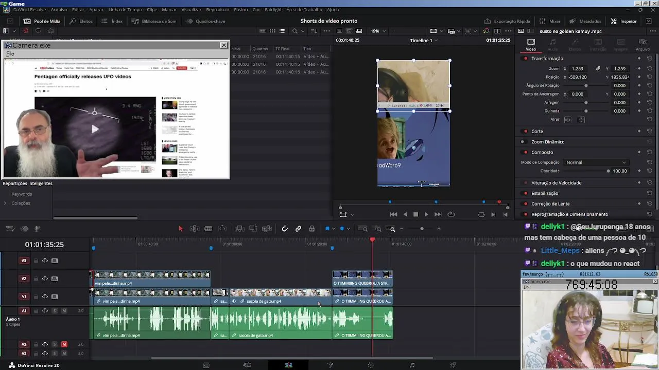659x370 pixels.
Task: Open the Fairlight page from bottom page bar
Action: [412, 365]
